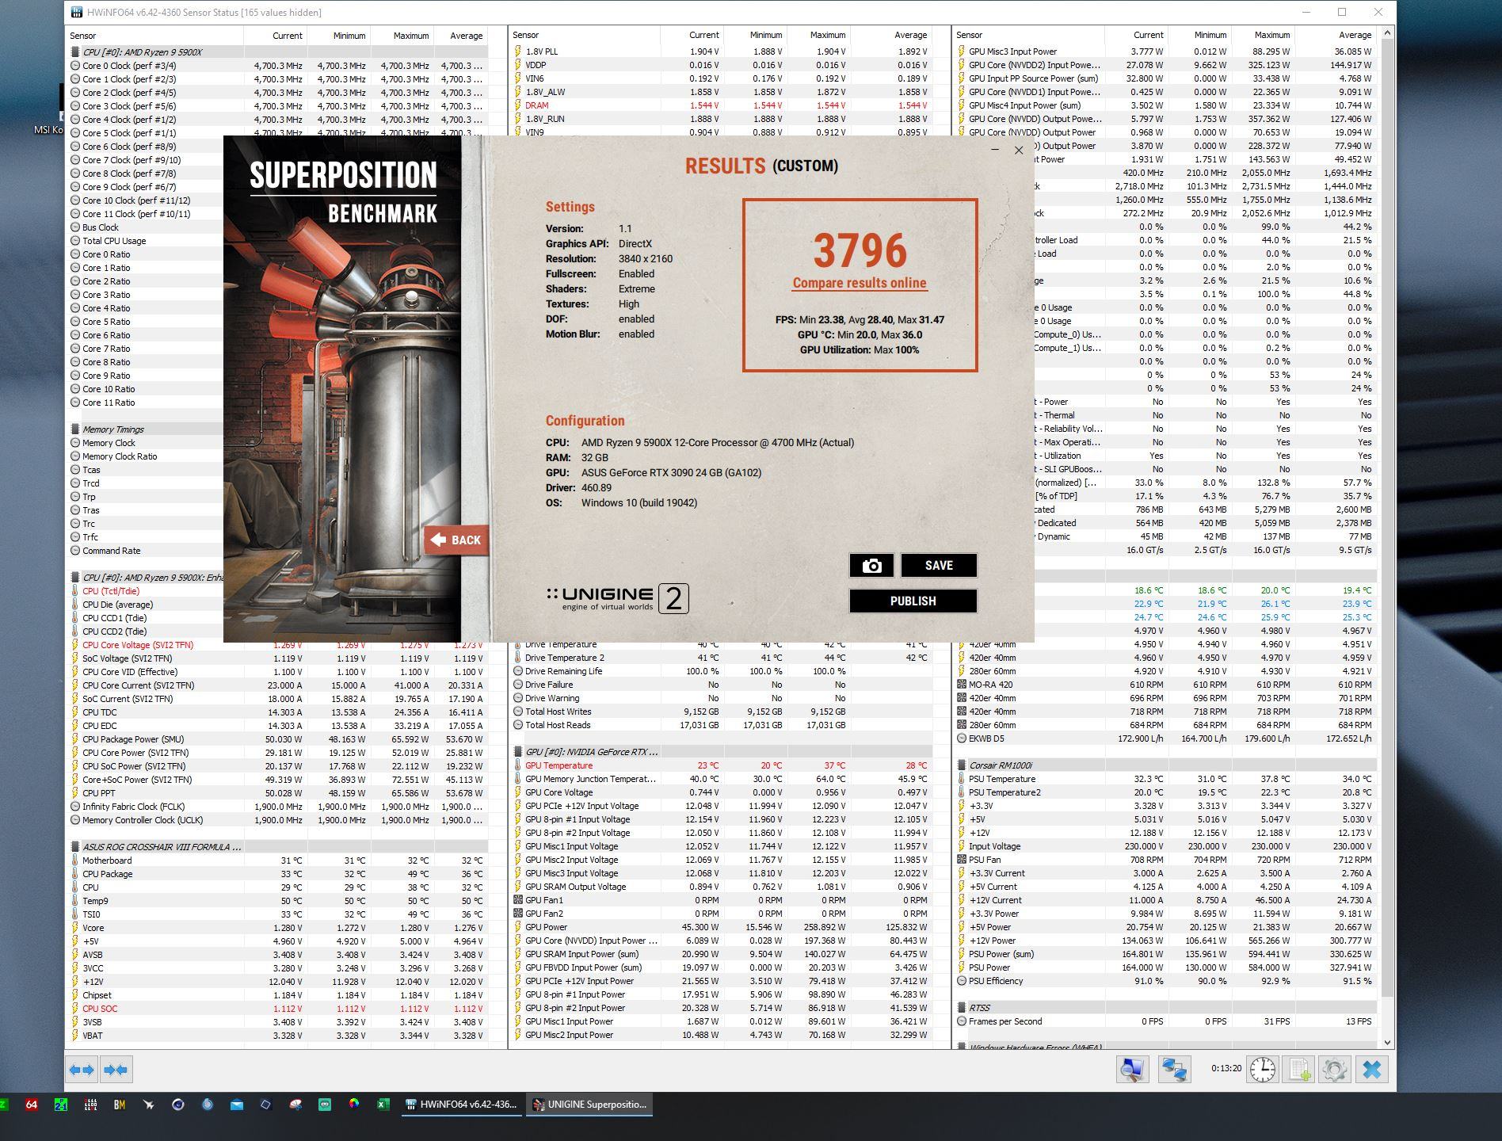Select the 'Memory Timings' group header

pos(147,429)
